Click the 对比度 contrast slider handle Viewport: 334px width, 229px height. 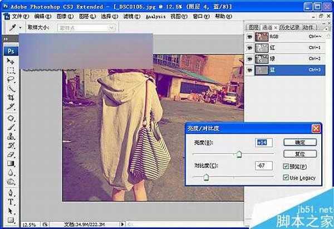[x=206, y=177]
